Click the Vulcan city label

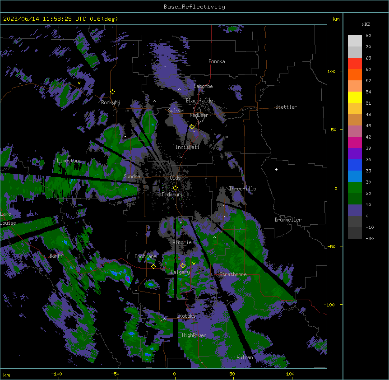(x=245, y=357)
